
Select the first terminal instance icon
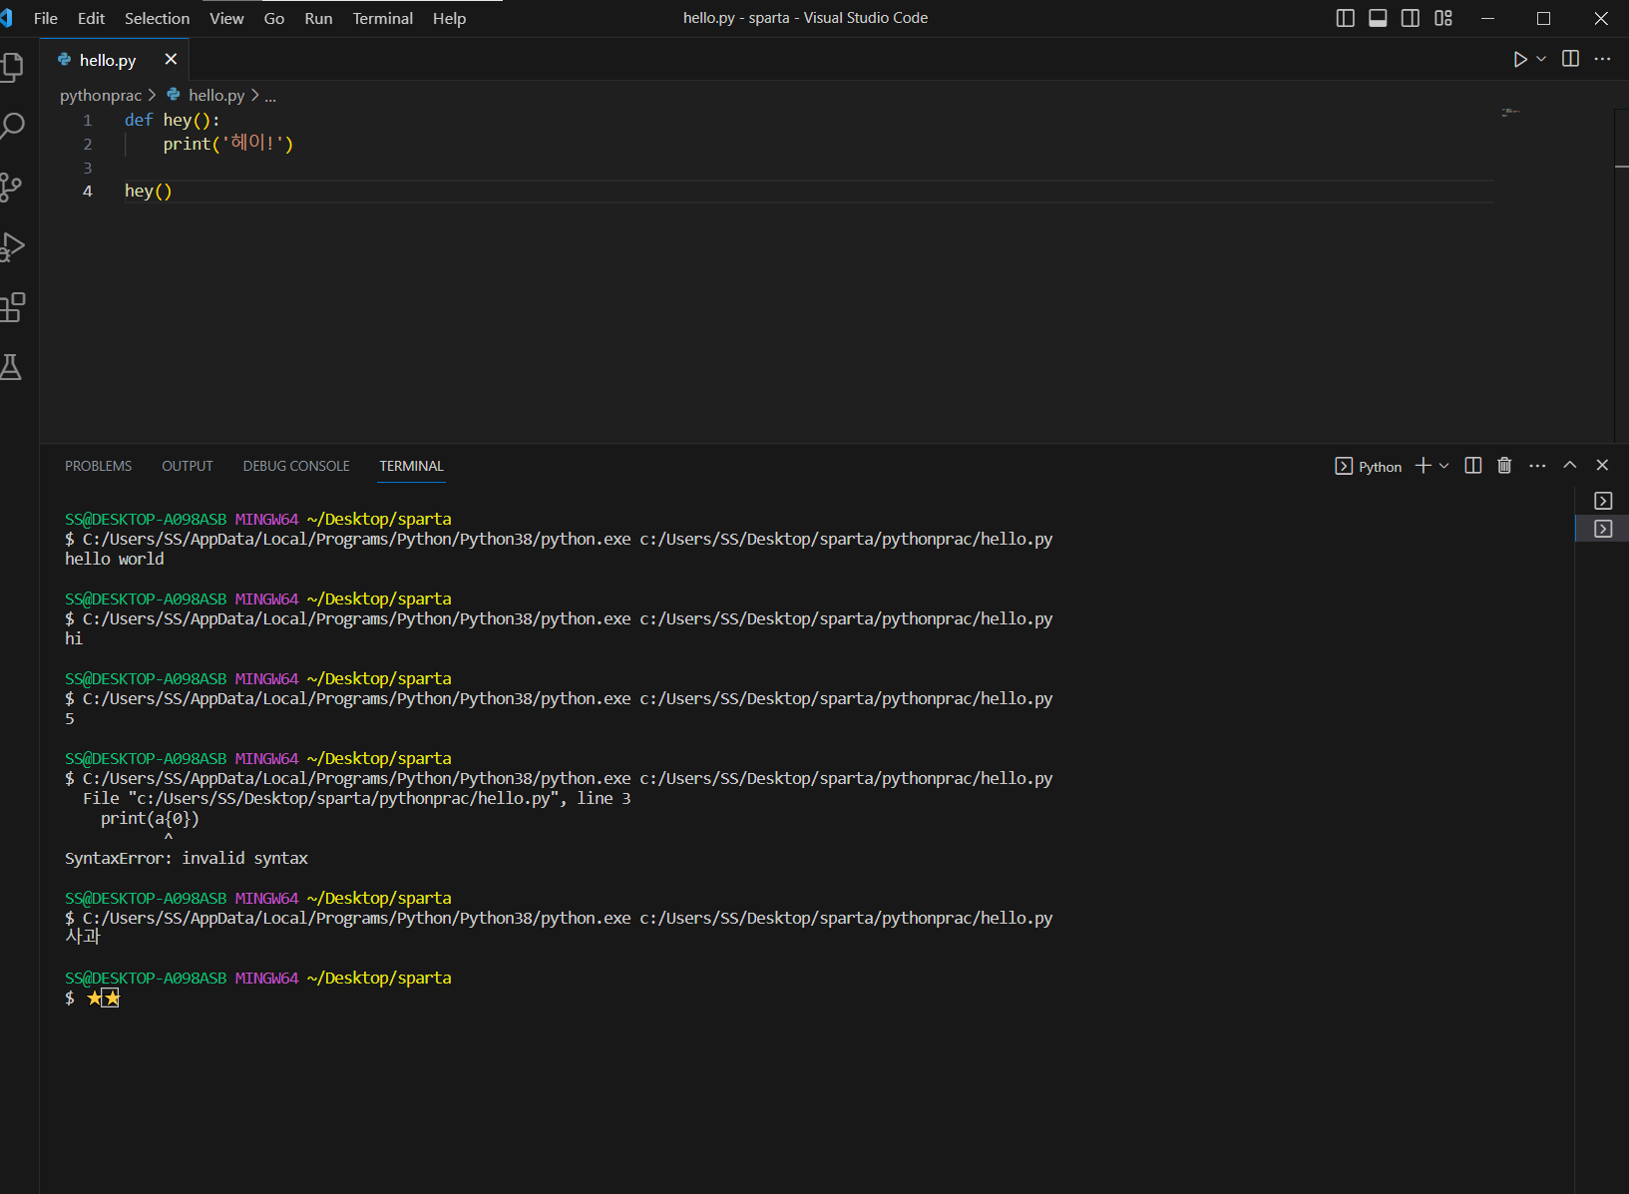[1603, 501]
